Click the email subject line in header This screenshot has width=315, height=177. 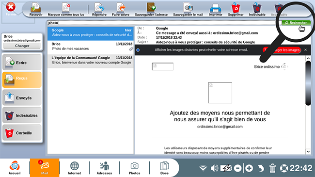coord(205,42)
